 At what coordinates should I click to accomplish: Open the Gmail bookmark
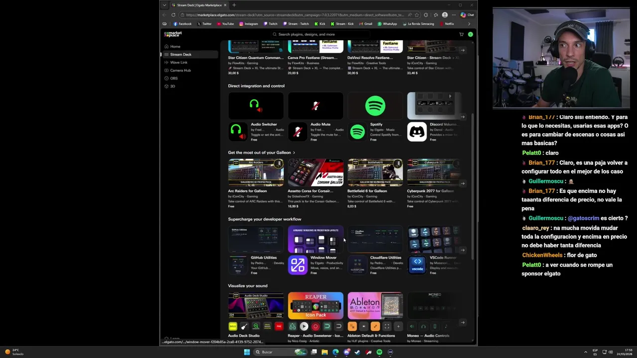[366, 24]
